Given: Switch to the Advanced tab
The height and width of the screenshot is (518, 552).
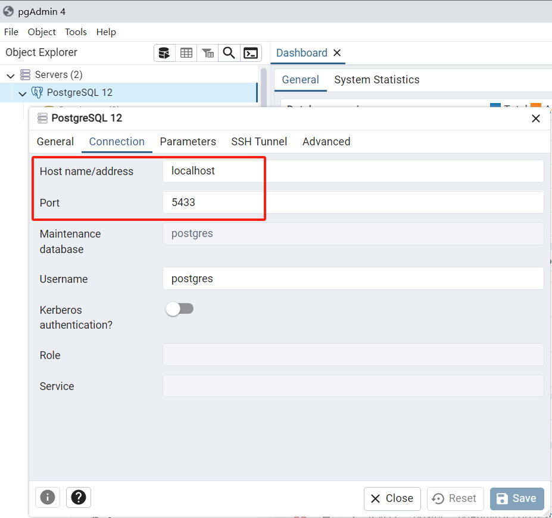Looking at the screenshot, I should coord(326,142).
